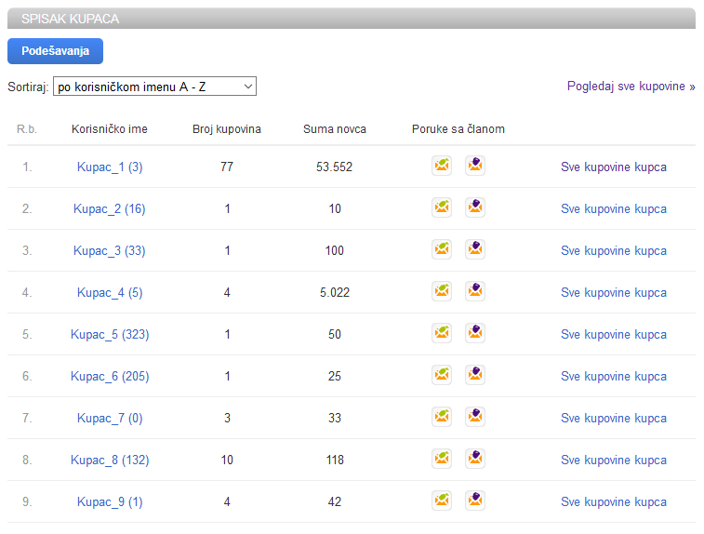Click the Suma novca column header
Image resolution: width=704 pixels, height=534 pixels.
335,129
